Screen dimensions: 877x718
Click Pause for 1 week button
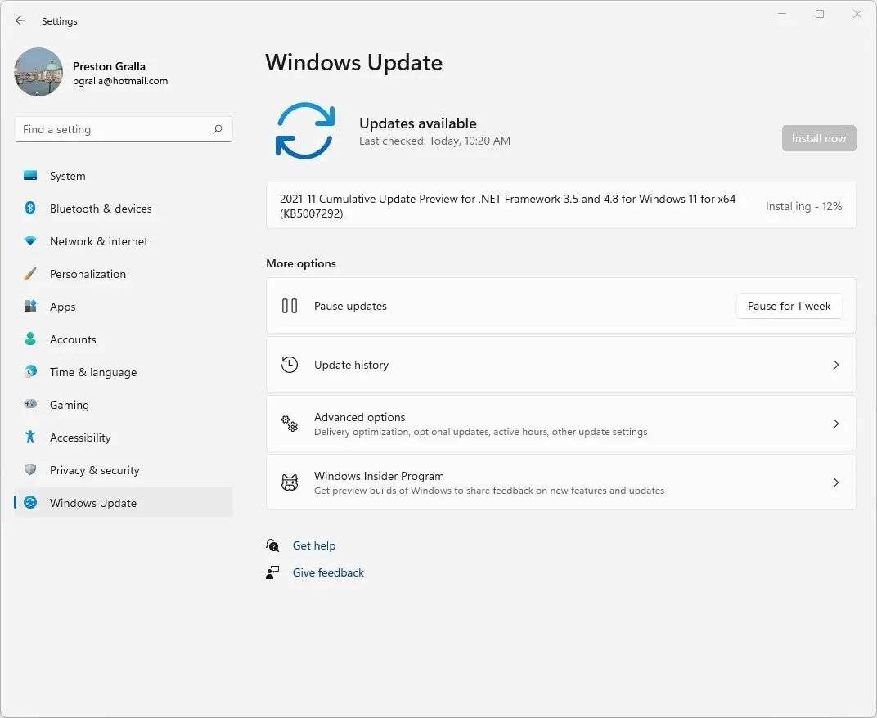(789, 306)
